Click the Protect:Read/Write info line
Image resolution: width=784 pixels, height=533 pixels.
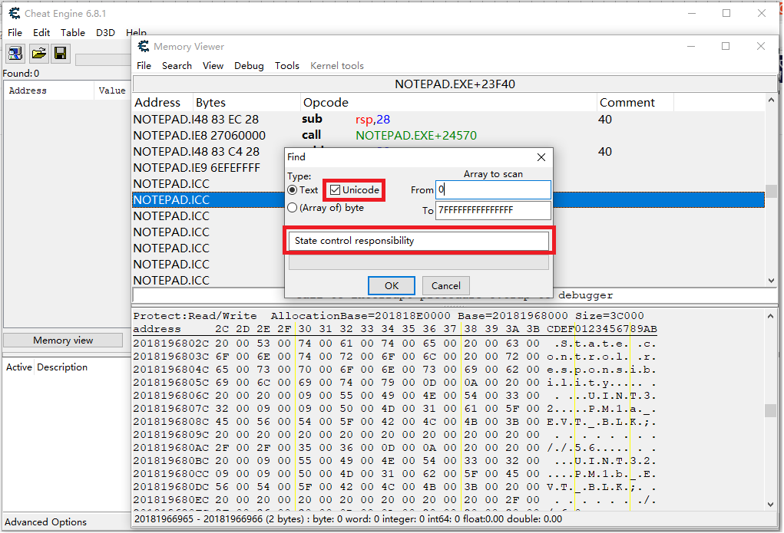coord(389,316)
